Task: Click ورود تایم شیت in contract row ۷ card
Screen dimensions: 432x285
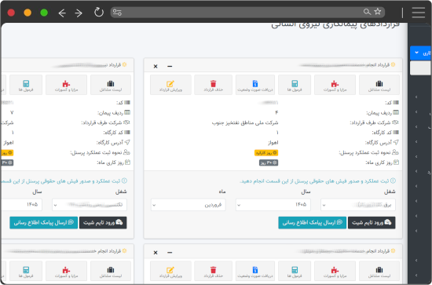Action: (103, 222)
